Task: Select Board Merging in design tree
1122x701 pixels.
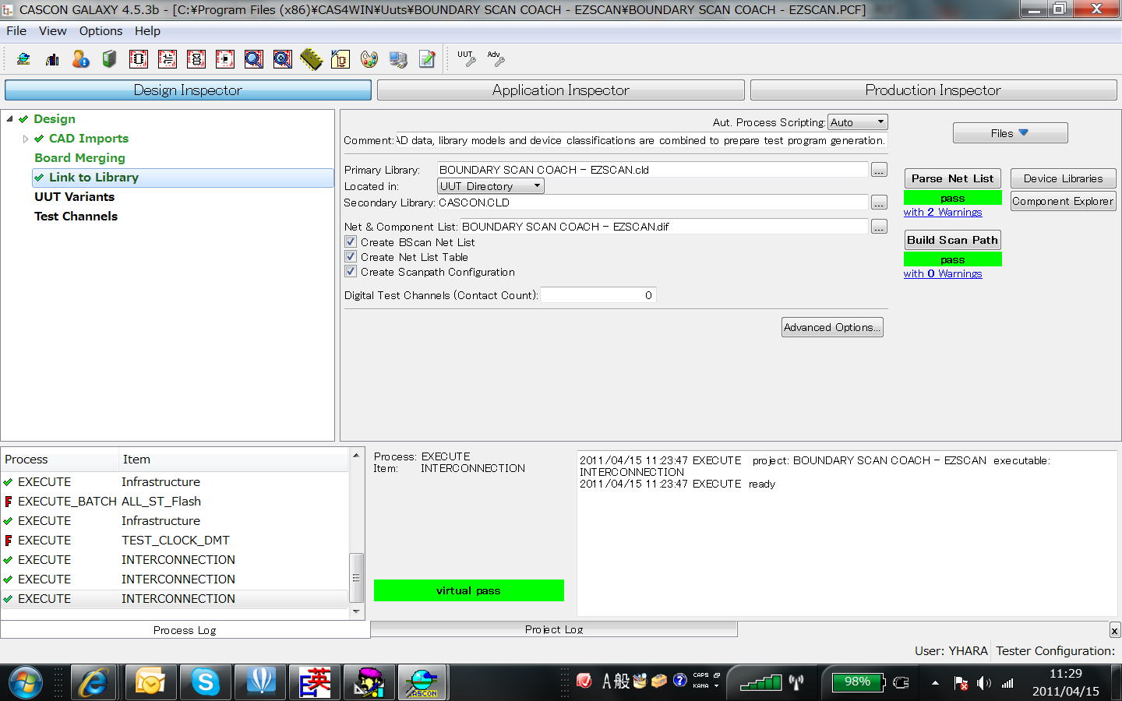Action: pos(79,158)
